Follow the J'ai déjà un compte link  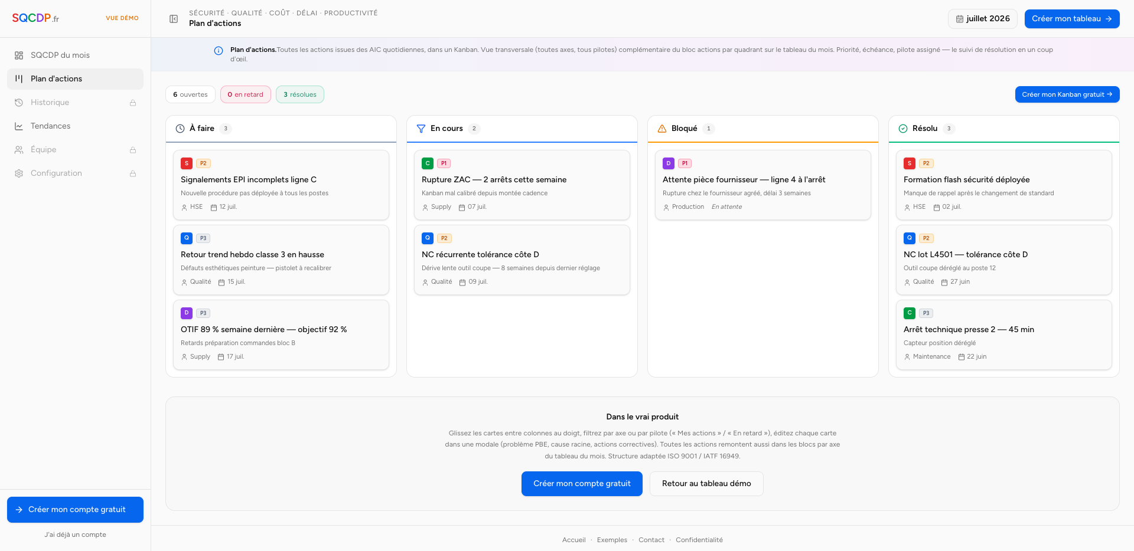coord(75,534)
